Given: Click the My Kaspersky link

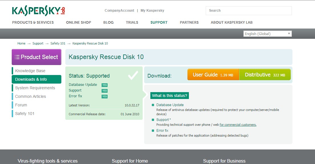Looking at the screenshot, I should tap(152, 11).
